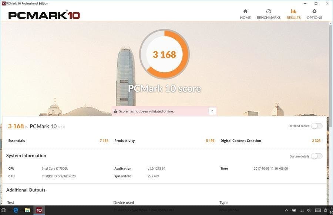The image size is (333, 215).
Task: Click the question mark help button
Action: (212, 111)
